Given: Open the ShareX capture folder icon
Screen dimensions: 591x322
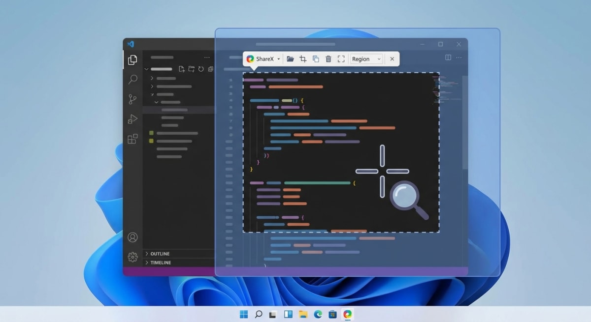Looking at the screenshot, I should pyautogui.click(x=290, y=59).
